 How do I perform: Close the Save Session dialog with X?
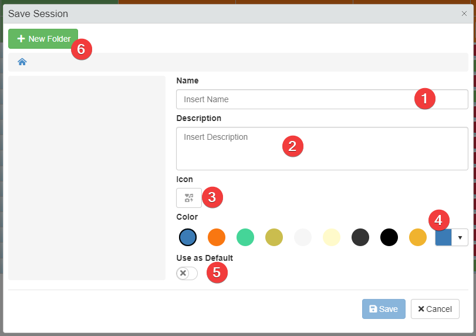tap(464, 14)
